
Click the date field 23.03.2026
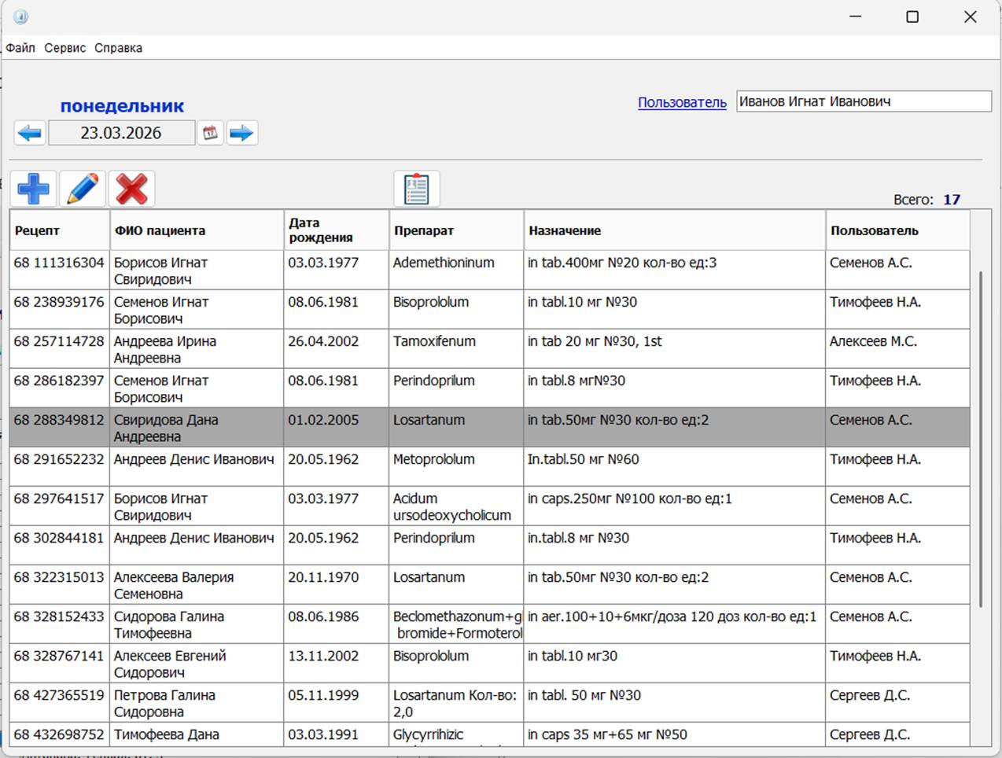[121, 133]
